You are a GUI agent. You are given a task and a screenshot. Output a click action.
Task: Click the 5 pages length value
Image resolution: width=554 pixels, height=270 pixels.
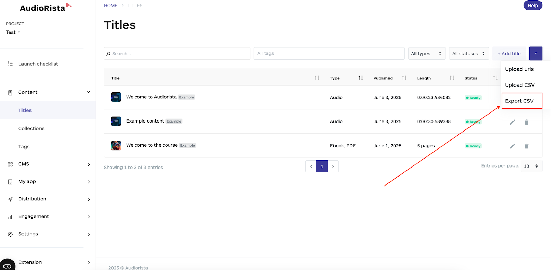(426, 146)
